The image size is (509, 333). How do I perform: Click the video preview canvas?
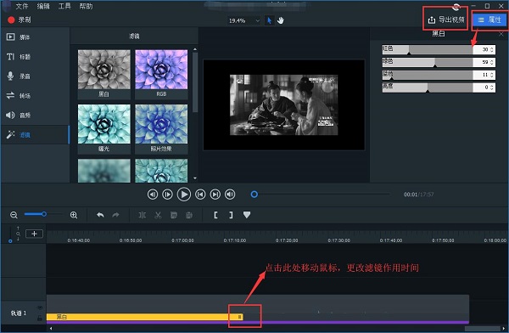(x=284, y=104)
